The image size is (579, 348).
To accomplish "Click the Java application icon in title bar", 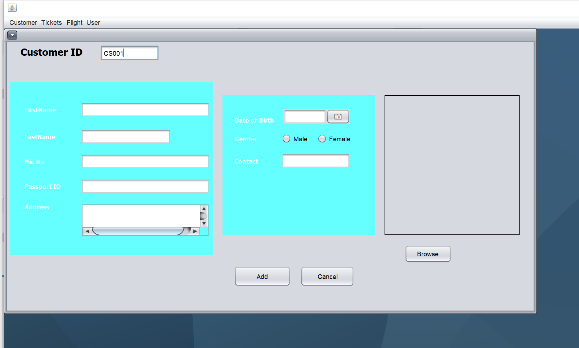I will [x=12, y=8].
